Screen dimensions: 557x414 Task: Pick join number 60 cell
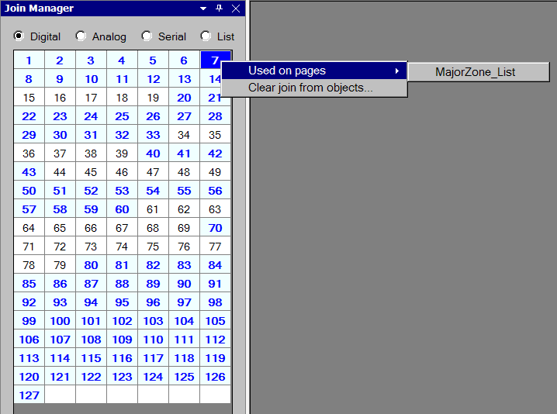pos(122,209)
